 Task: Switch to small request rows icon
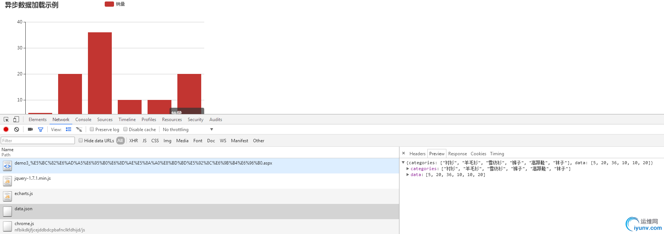[79, 129]
